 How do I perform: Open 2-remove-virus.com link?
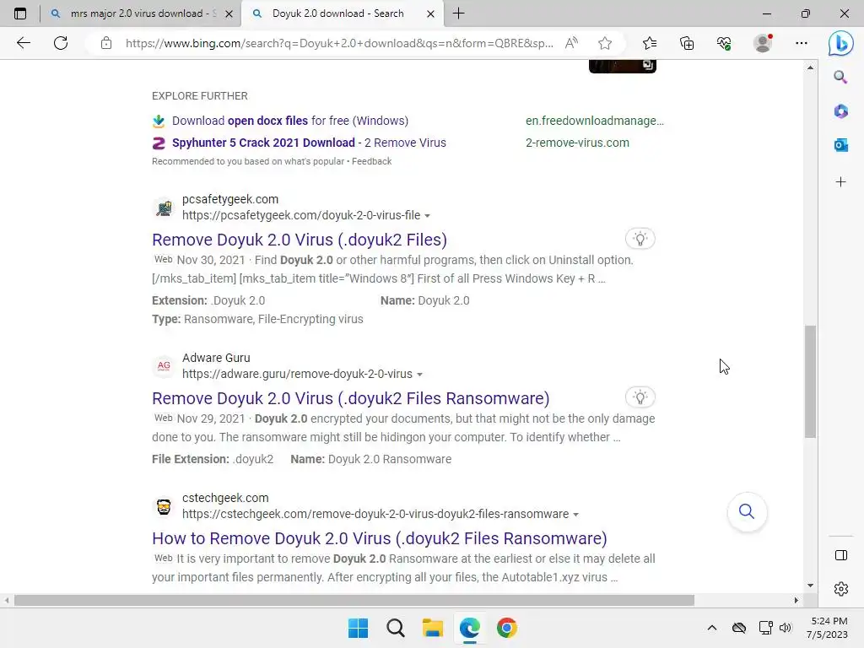[577, 143]
